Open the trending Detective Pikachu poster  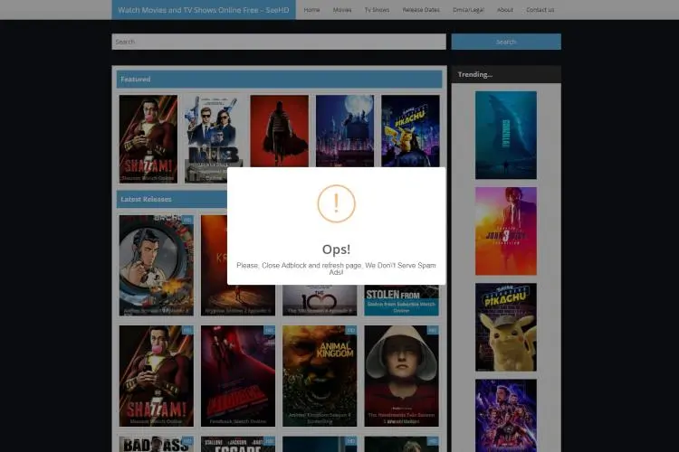[x=506, y=327]
